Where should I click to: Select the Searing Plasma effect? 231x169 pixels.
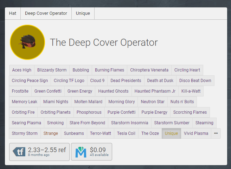[26, 123]
